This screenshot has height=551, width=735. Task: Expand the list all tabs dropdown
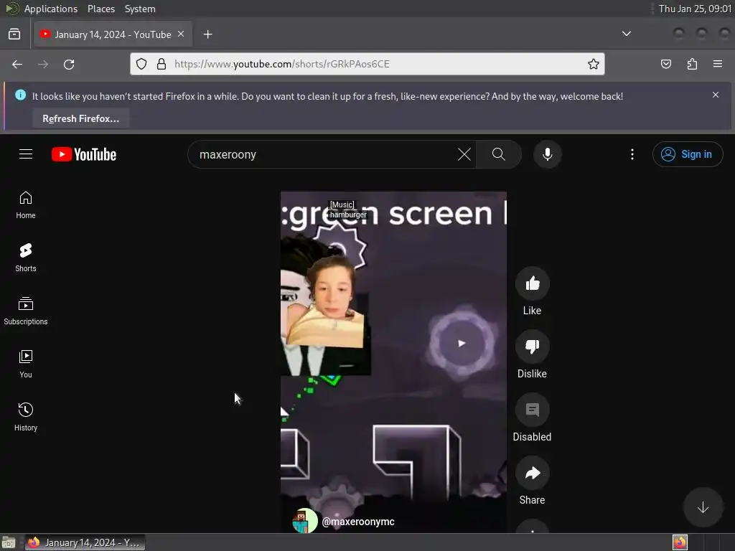point(626,34)
